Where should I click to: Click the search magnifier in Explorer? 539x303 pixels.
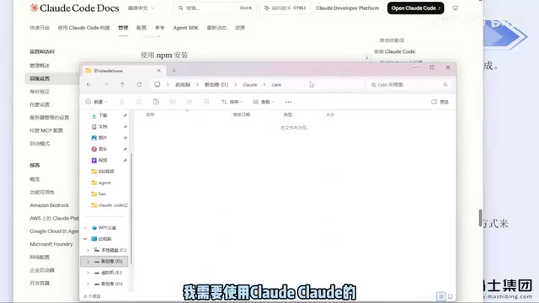click(x=446, y=84)
